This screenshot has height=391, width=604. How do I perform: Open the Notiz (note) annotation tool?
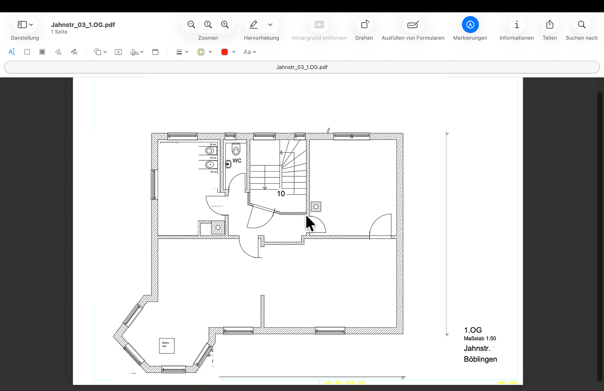tap(155, 52)
